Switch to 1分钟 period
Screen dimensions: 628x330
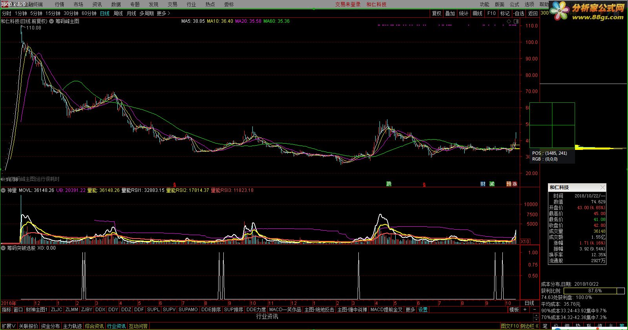tap(21, 13)
